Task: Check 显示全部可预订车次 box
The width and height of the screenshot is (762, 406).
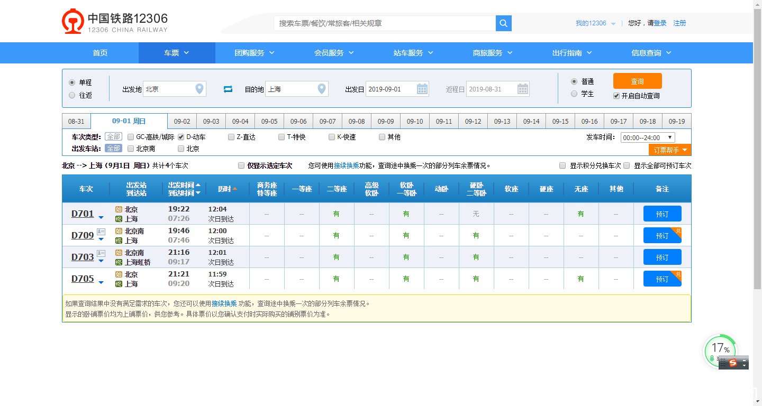Action: click(627, 165)
